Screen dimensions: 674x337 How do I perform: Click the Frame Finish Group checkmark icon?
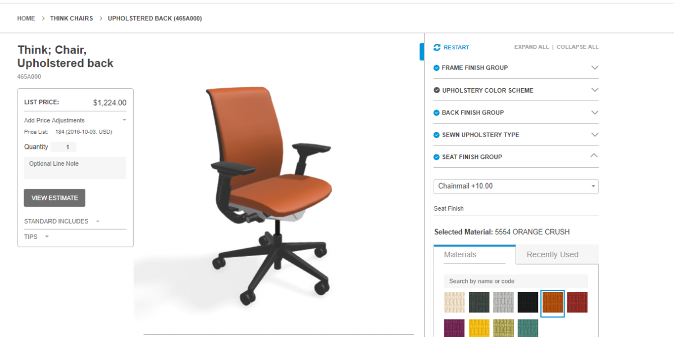point(436,67)
